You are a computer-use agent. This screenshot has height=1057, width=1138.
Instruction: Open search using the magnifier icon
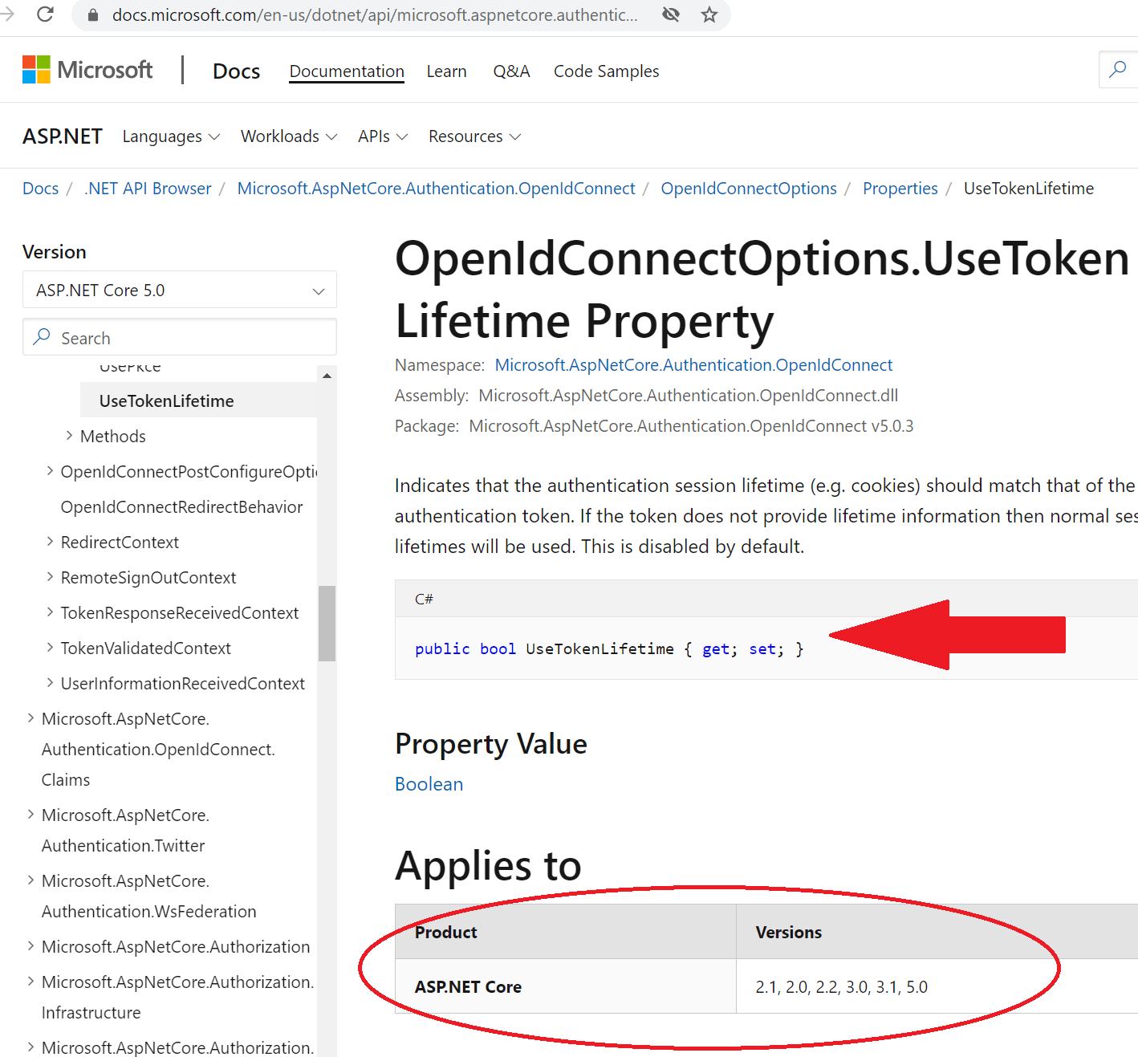[x=1118, y=69]
